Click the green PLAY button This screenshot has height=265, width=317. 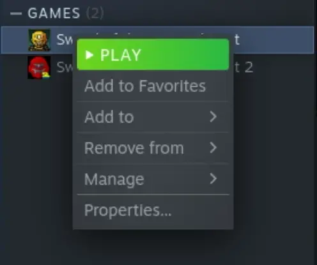[x=153, y=54]
